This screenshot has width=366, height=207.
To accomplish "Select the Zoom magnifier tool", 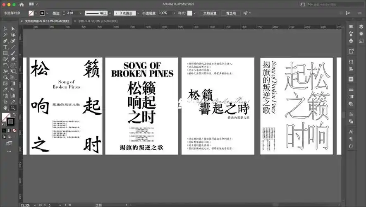I will coord(13,108).
